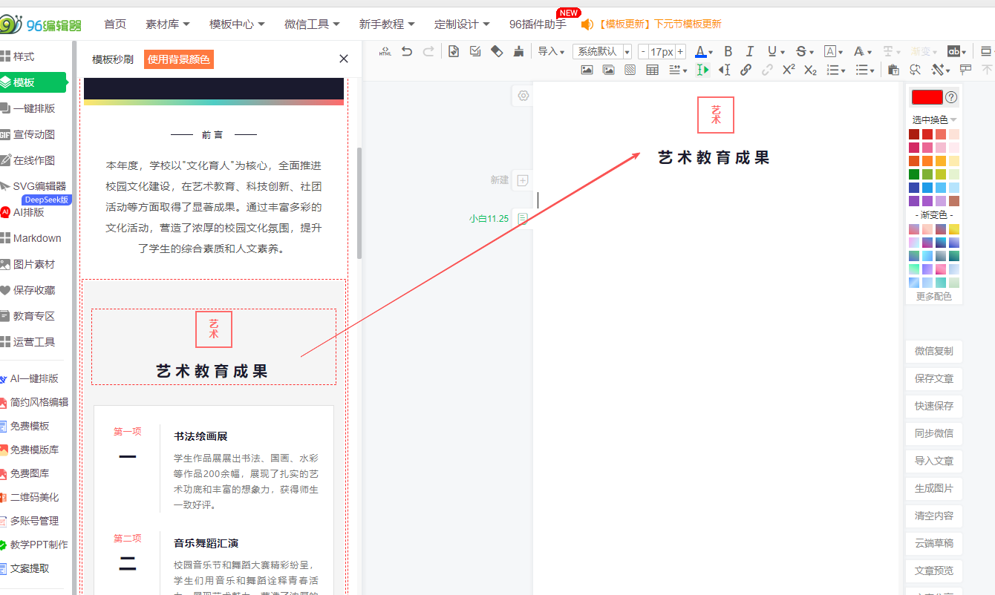Toggle strikethrough text formatting
Screen dimensions: 995x595
click(x=801, y=51)
